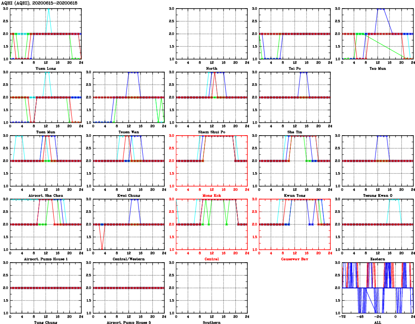Select the Tung Chung chart

[46, 288]
